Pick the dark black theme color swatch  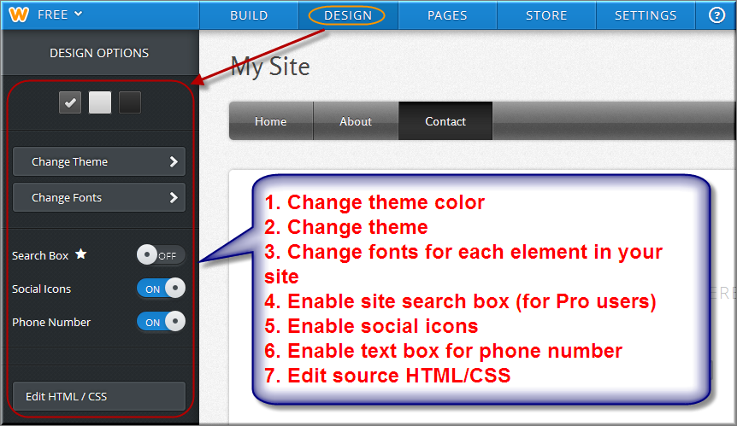[129, 102]
